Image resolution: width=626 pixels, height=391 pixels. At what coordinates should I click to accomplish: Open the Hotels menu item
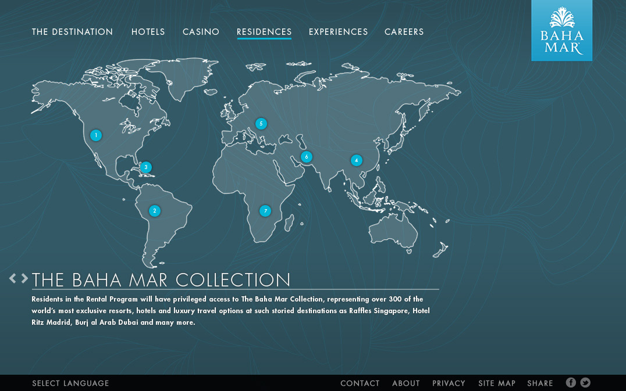click(x=148, y=32)
